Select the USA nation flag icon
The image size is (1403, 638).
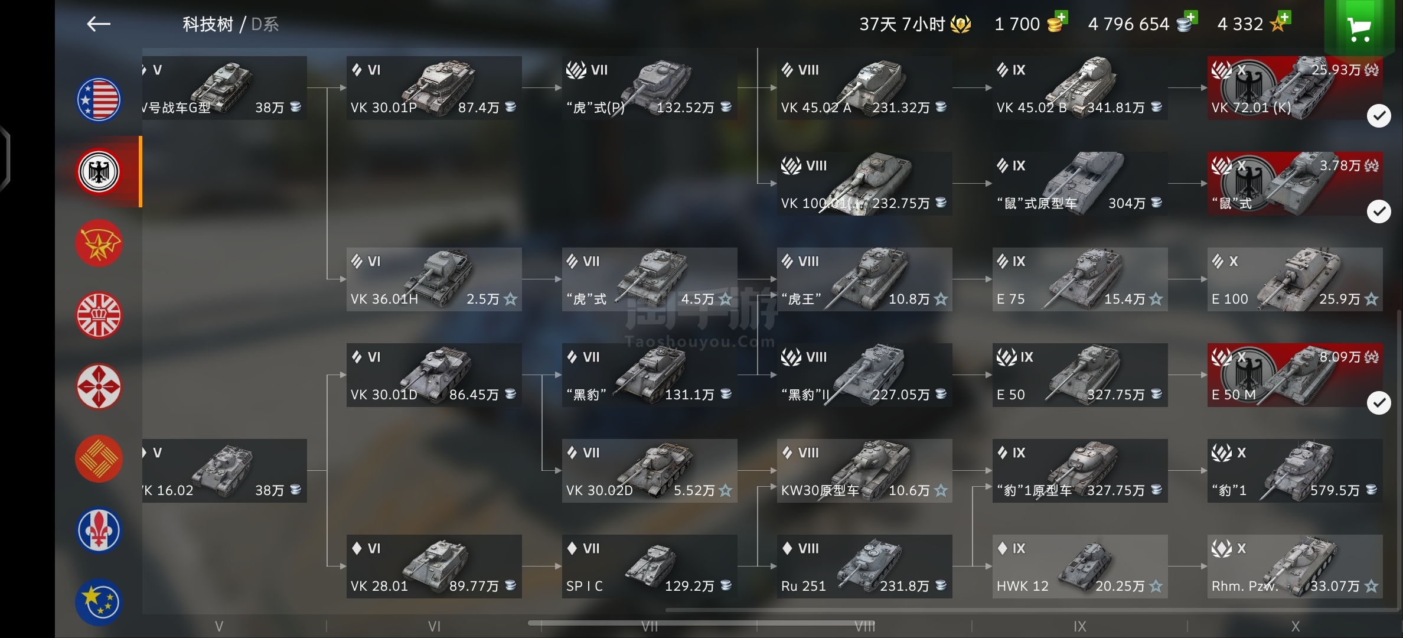(99, 100)
